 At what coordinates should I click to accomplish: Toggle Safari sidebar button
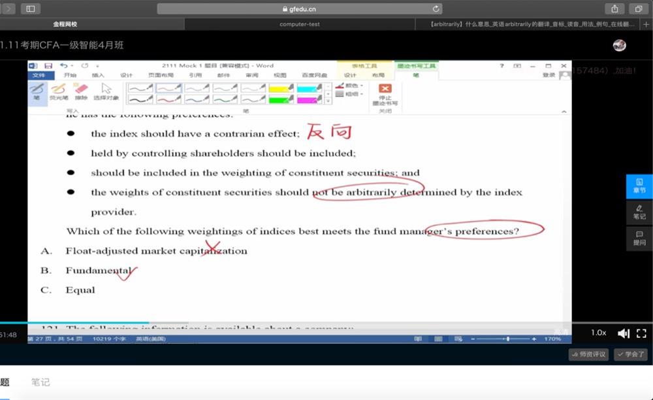pos(31,8)
